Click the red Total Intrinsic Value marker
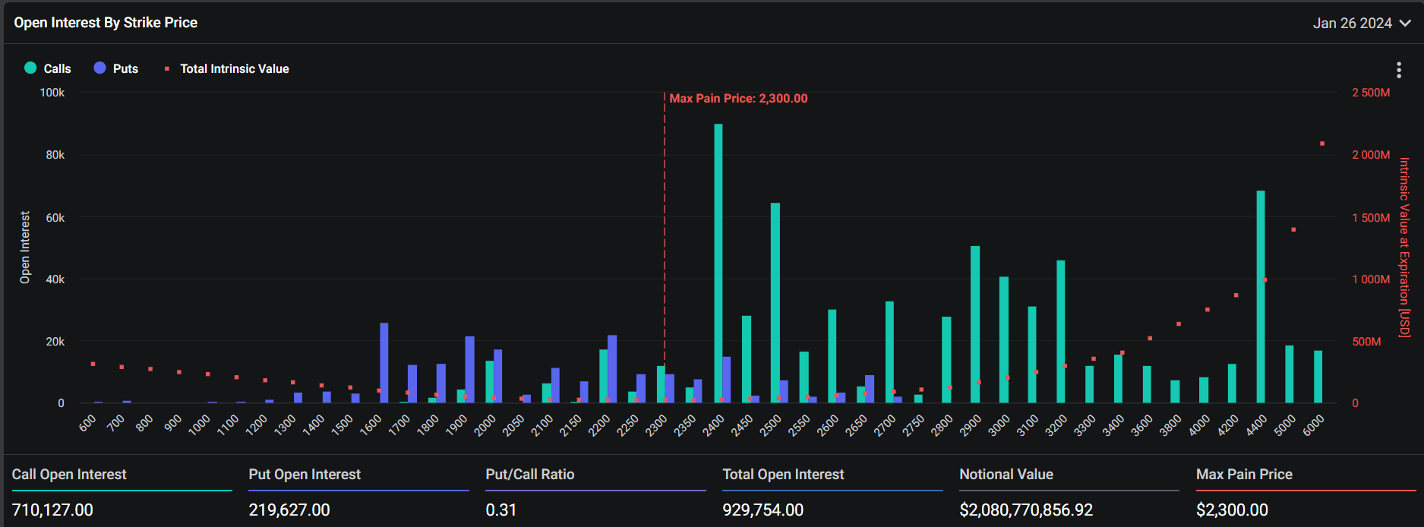 click(166, 68)
